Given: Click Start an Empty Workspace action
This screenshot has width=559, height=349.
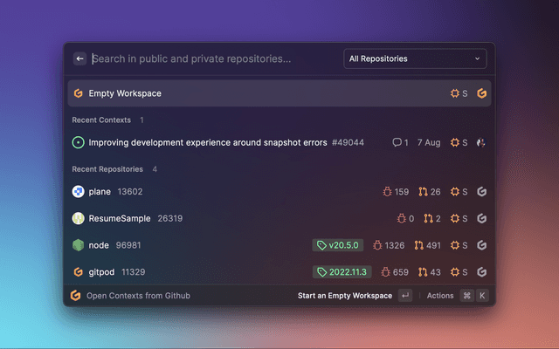Looking at the screenshot, I should (x=345, y=296).
